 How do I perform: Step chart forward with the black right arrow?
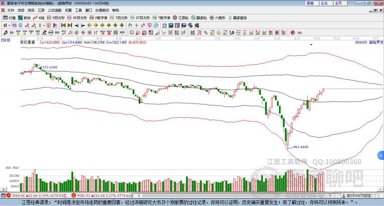83,25
